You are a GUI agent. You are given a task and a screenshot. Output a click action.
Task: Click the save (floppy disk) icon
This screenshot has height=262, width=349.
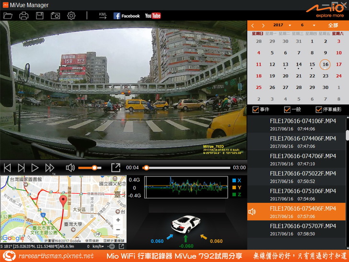point(40,16)
